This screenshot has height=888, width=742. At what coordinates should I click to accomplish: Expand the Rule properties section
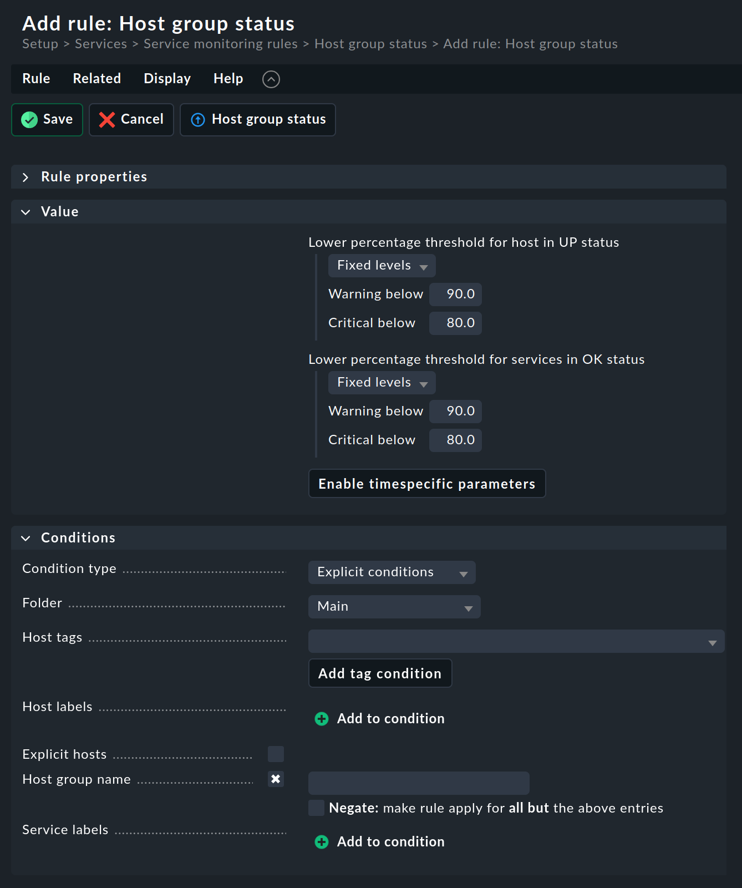click(x=26, y=177)
